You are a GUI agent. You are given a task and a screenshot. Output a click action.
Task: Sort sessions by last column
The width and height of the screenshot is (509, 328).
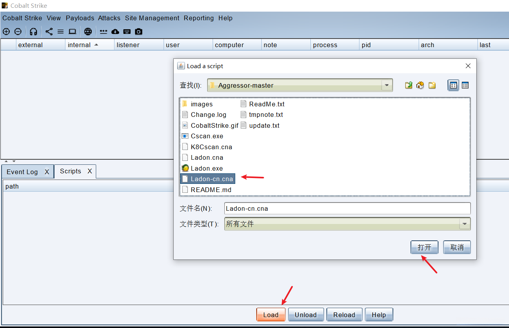(x=493, y=45)
